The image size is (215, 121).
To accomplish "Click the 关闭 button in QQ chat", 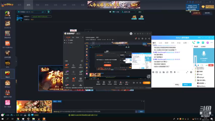I will 177,85.
